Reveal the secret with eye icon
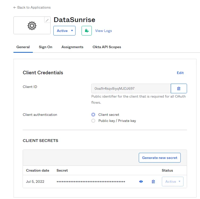The height and width of the screenshot is (199, 200). coord(141,182)
